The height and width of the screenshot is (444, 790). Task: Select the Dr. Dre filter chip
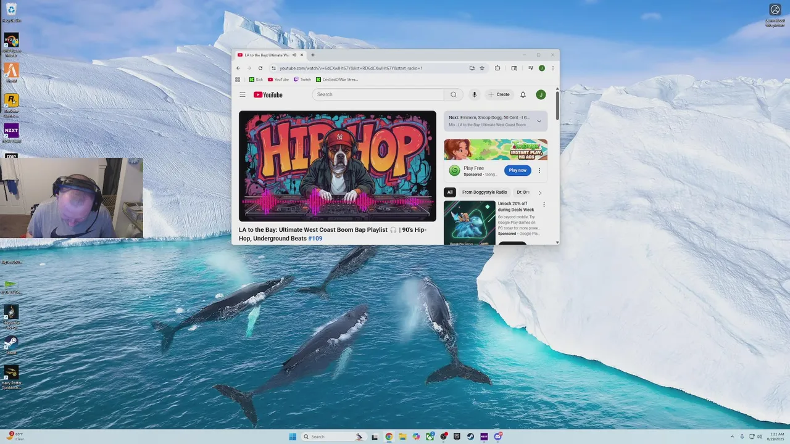(x=523, y=192)
